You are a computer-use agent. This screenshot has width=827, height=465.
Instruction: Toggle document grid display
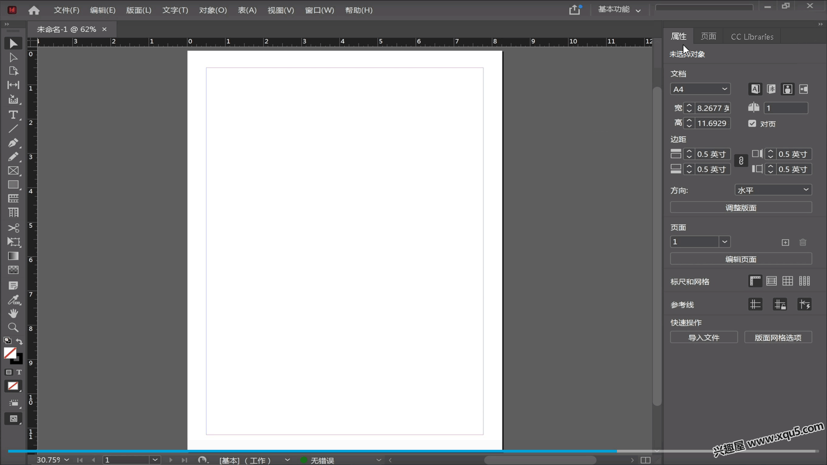787,281
